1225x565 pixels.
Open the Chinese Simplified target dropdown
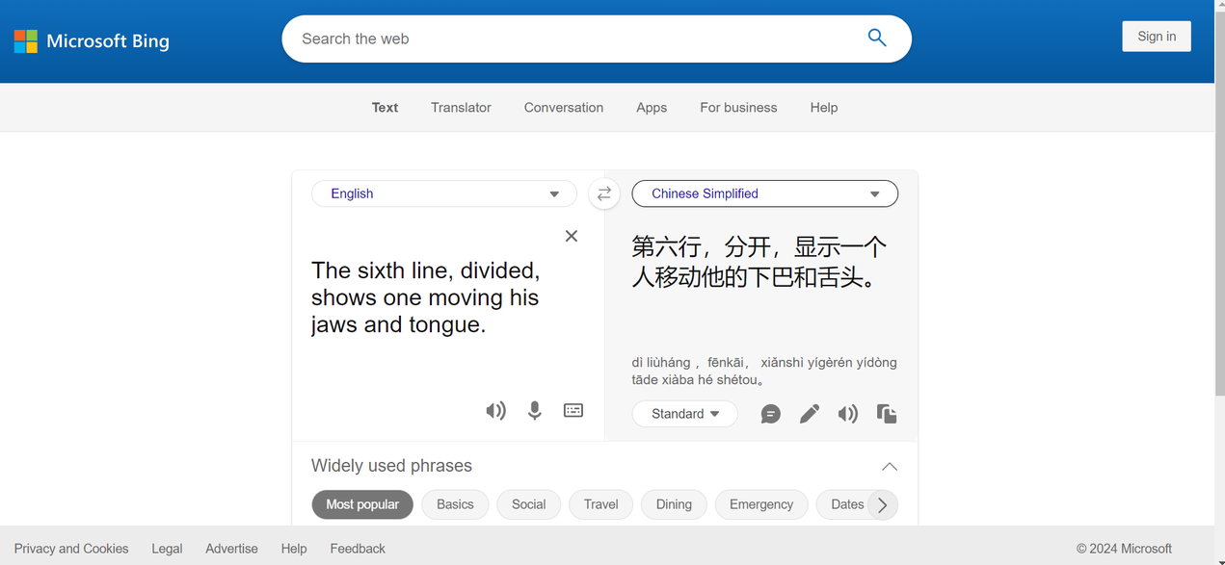(x=765, y=193)
